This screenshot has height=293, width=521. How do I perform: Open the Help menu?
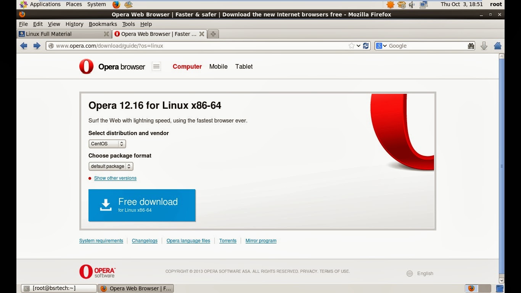pyautogui.click(x=146, y=24)
